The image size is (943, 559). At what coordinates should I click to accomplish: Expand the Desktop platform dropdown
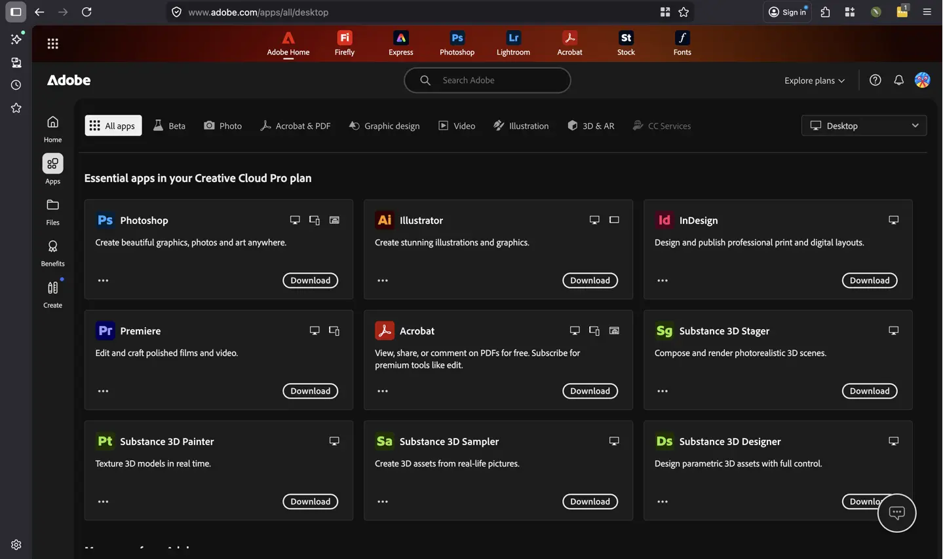click(x=864, y=126)
